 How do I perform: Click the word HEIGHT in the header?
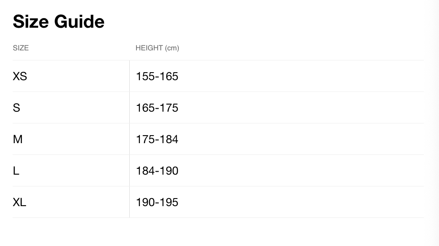coord(149,48)
